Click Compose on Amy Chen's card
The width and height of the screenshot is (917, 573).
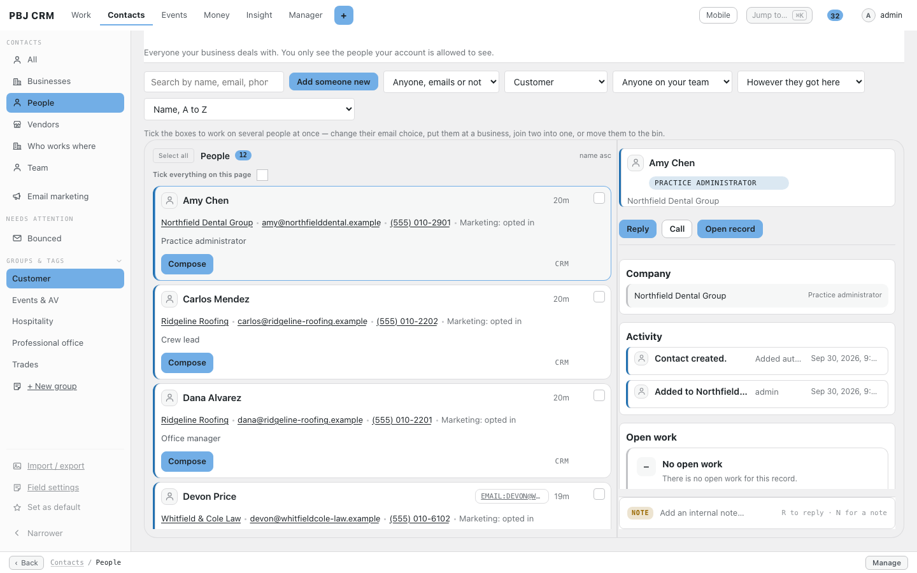pos(187,264)
